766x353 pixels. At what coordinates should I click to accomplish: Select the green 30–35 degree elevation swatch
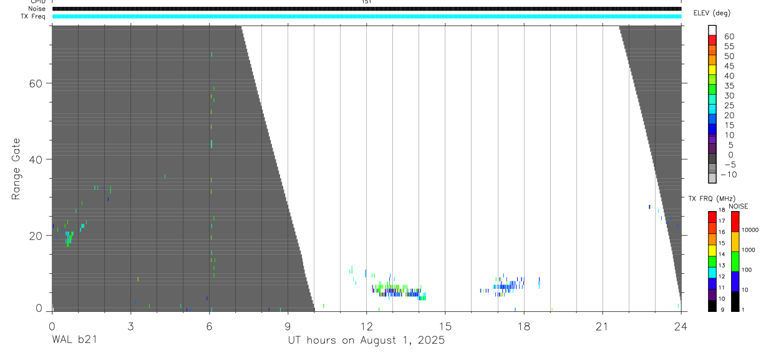tap(712, 90)
